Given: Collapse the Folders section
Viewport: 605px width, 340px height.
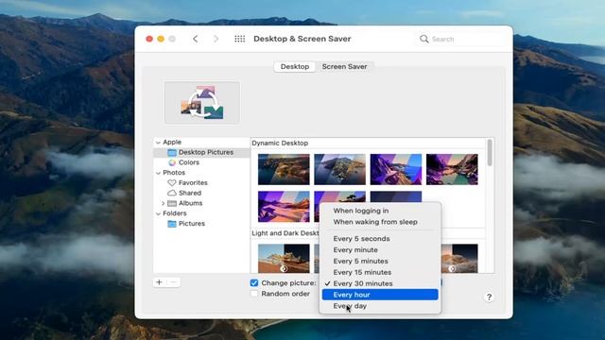Looking at the screenshot, I should pyautogui.click(x=158, y=213).
